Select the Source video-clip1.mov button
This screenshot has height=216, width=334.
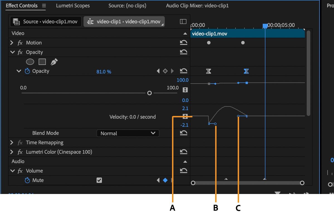pyautogui.click(x=46, y=21)
